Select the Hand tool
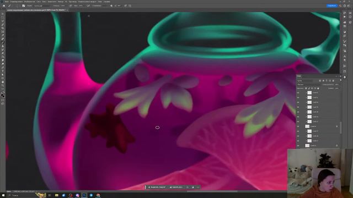 point(3,82)
